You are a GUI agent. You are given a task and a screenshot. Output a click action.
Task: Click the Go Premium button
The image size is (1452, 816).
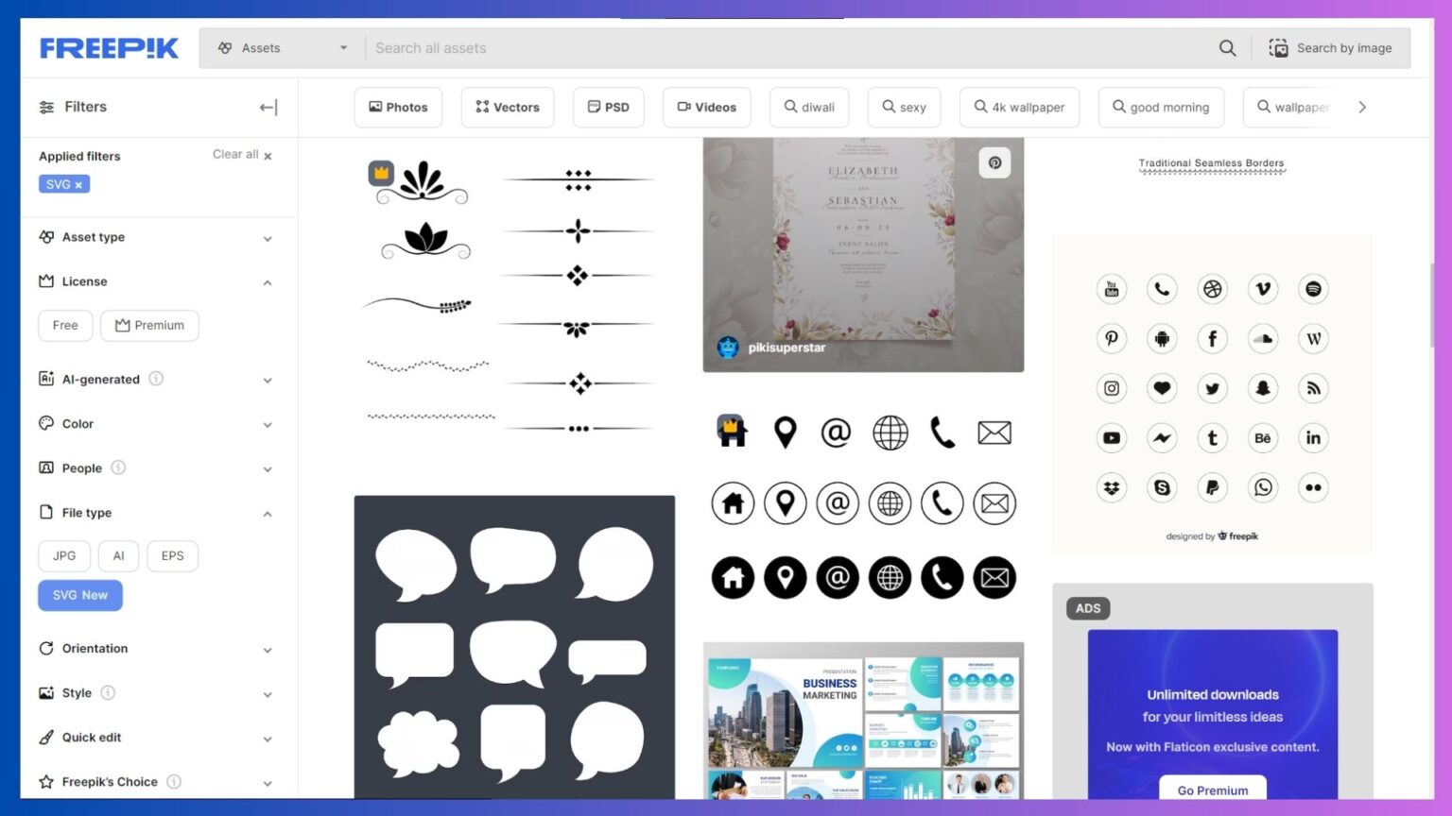pyautogui.click(x=1212, y=790)
